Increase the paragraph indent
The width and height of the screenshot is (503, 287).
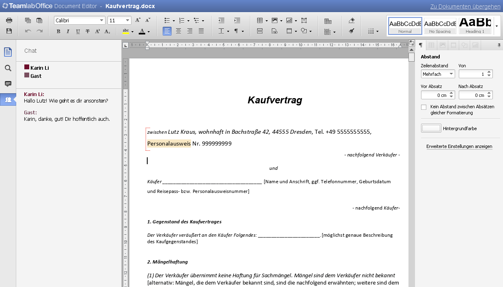coord(237,20)
